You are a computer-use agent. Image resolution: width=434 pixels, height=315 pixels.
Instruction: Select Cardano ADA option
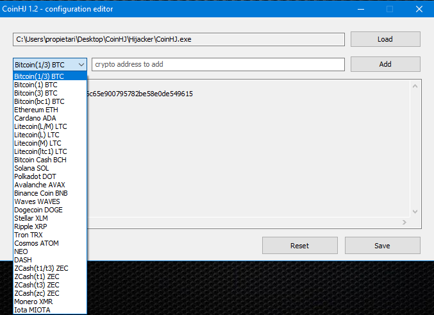pos(50,118)
